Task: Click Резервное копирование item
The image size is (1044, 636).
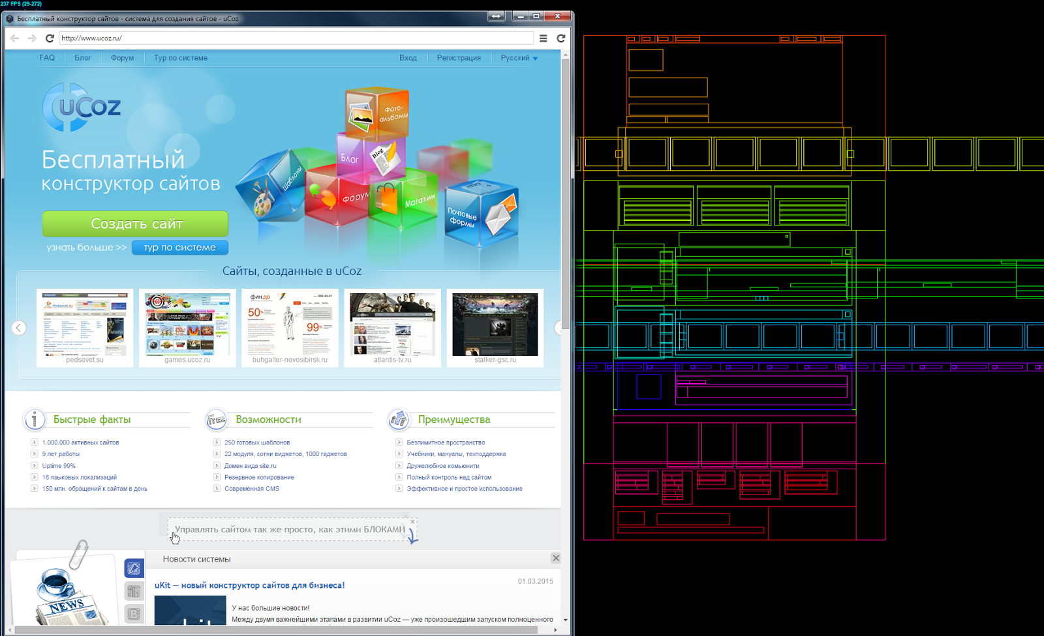Action: click(x=260, y=478)
